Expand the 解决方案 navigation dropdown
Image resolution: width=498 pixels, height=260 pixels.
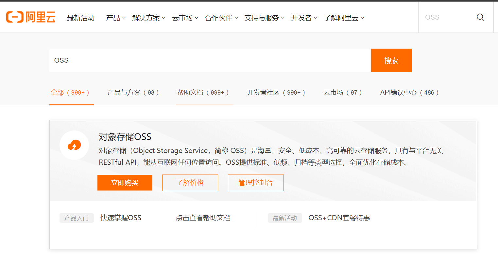[149, 18]
